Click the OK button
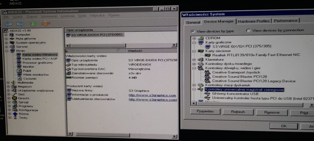Screen dimensions: 314x141 (284, 126)
